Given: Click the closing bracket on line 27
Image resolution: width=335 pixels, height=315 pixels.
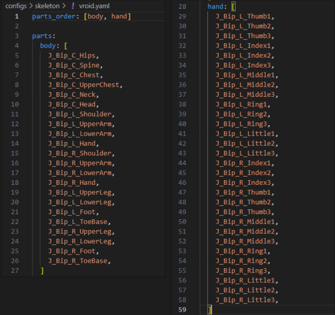Looking at the screenshot, I should click(42, 271).
